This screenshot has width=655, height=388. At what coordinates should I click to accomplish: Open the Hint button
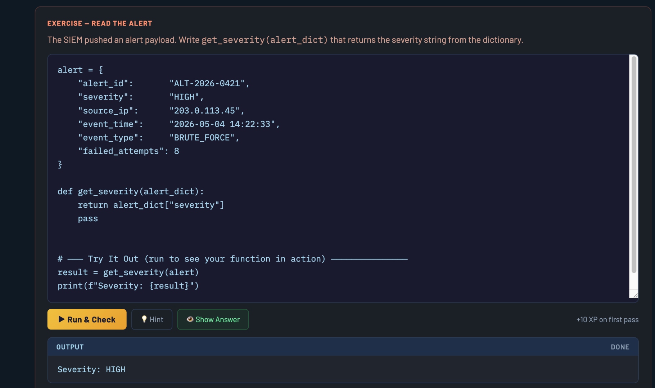152,319
